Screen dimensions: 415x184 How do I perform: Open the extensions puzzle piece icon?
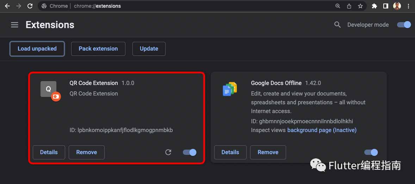[374, 6]
